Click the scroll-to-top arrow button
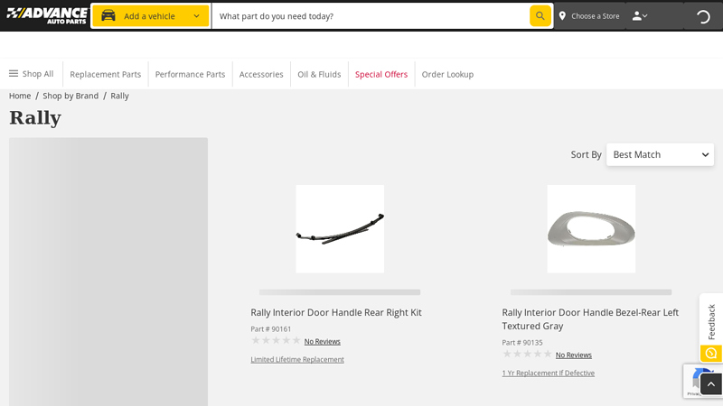 (x=710, y=384)
